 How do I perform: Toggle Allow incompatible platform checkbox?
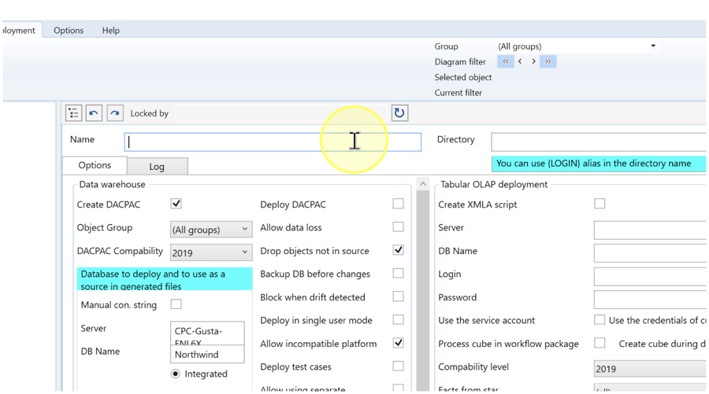tap(398, 343)
